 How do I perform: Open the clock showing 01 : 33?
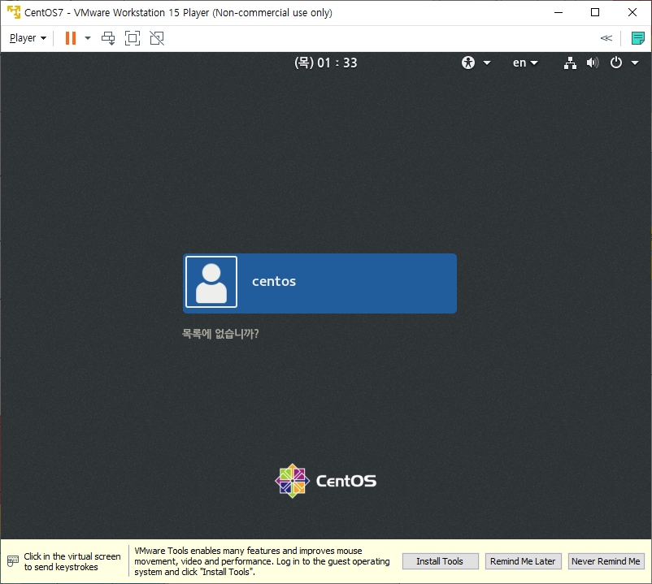pos(325,63)
